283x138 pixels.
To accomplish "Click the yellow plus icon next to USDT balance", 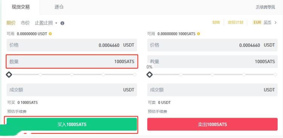I will (50, 33).
